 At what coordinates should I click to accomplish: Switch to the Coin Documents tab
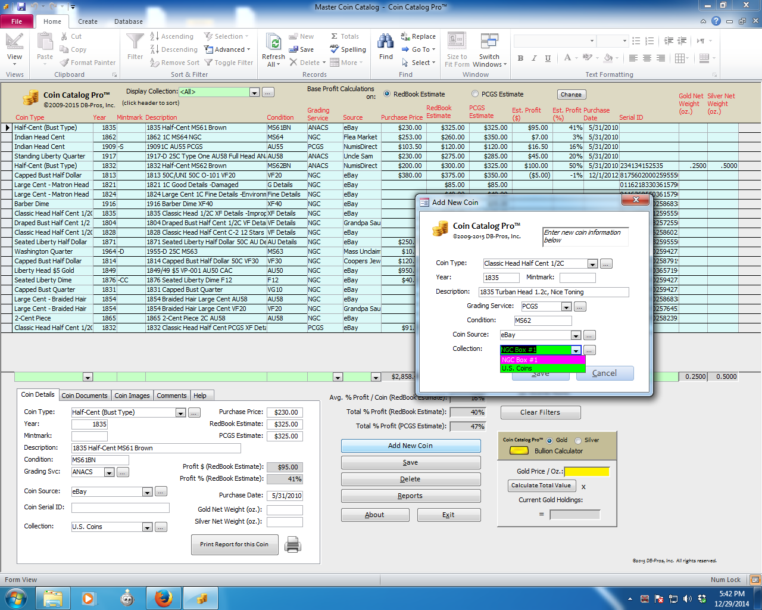click(85, 396)
